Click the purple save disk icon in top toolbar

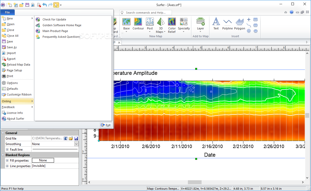click(27, 5)
